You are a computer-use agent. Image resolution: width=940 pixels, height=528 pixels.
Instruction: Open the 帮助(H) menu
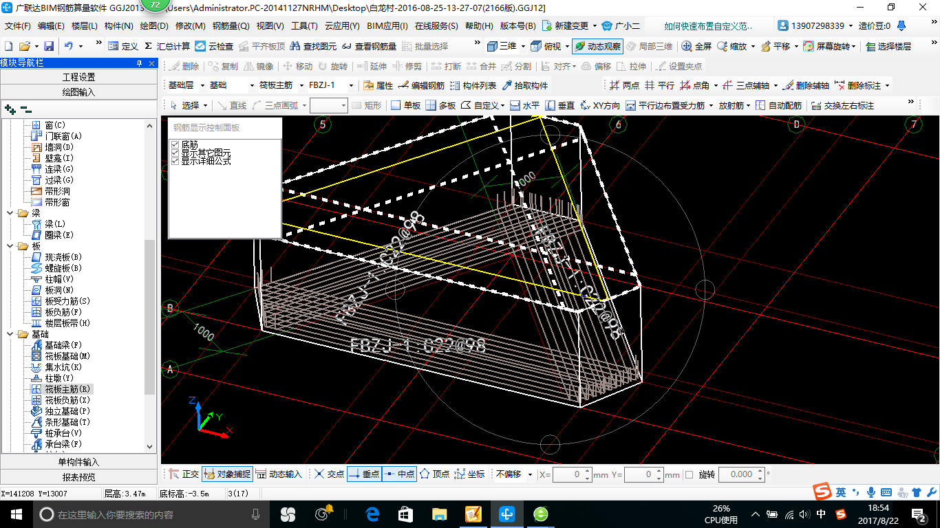point(479,26)
